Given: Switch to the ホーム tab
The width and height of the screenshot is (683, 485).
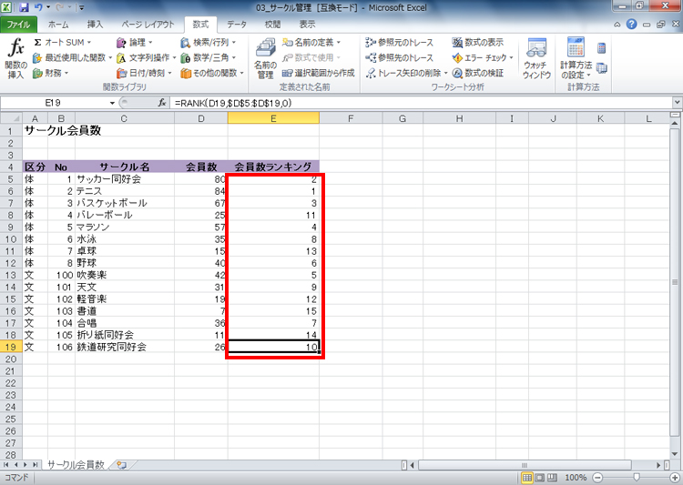Looking at the screenshot, I should tap(58, 25).
